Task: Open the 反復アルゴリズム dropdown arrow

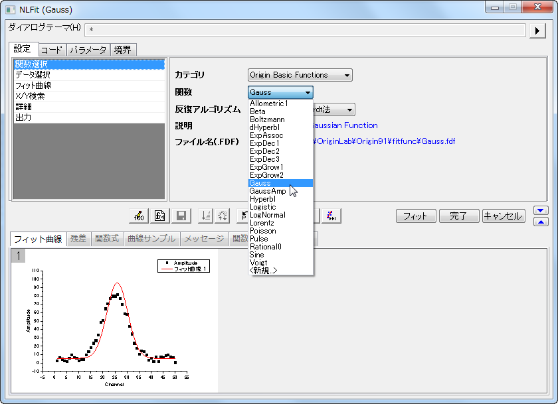Action: pyautogui.click(x=349, y=110)
